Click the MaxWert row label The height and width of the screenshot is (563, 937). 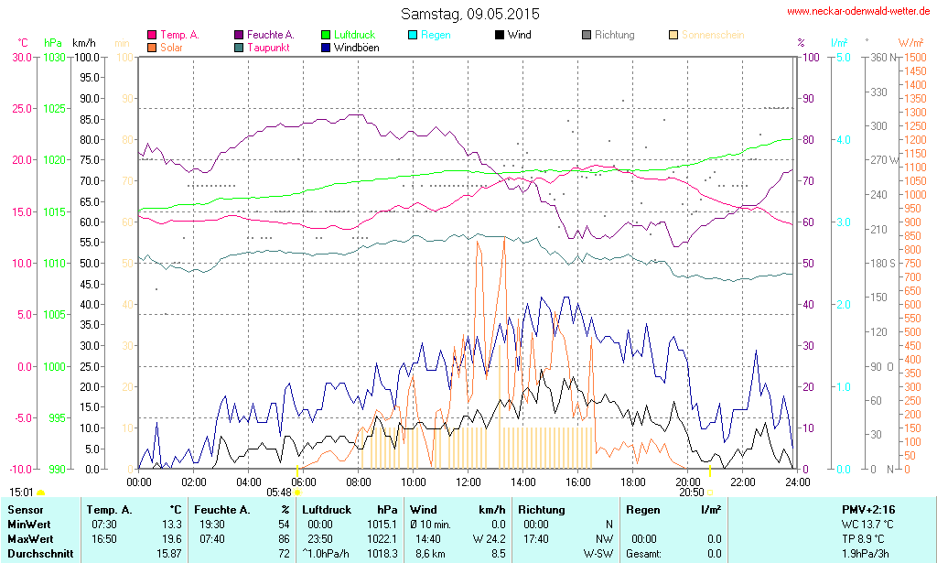32,538
